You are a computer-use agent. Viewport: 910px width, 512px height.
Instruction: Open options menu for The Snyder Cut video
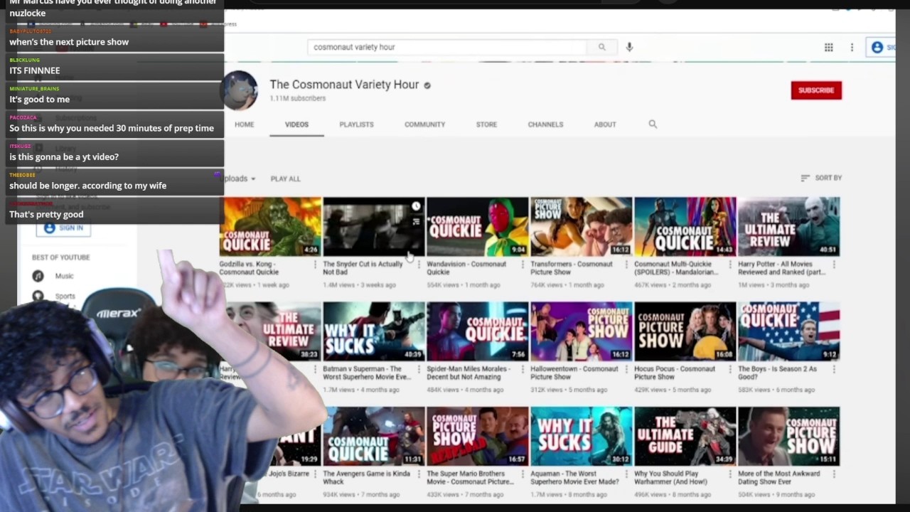click(419, 265)
